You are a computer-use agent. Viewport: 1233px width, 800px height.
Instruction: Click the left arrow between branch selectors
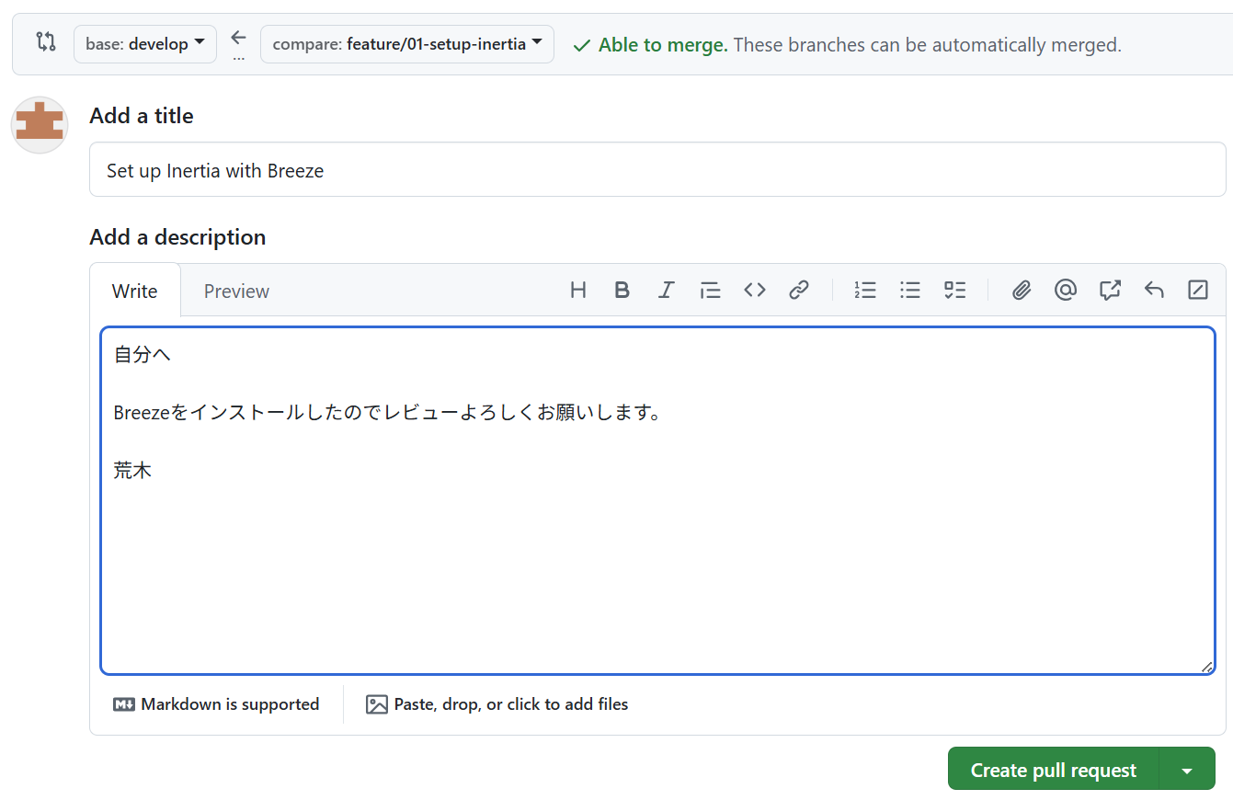pos(239,38)
